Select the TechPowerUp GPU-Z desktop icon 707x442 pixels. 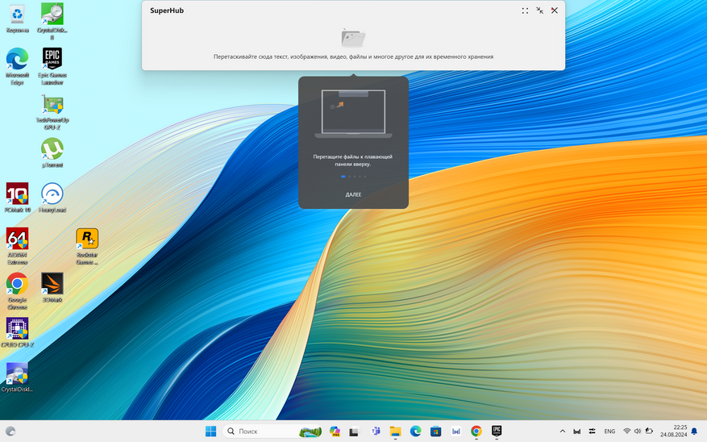point(52,106)
